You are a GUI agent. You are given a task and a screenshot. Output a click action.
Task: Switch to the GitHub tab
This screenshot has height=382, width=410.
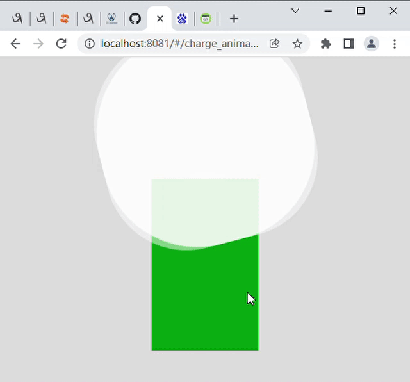(135, 19)
